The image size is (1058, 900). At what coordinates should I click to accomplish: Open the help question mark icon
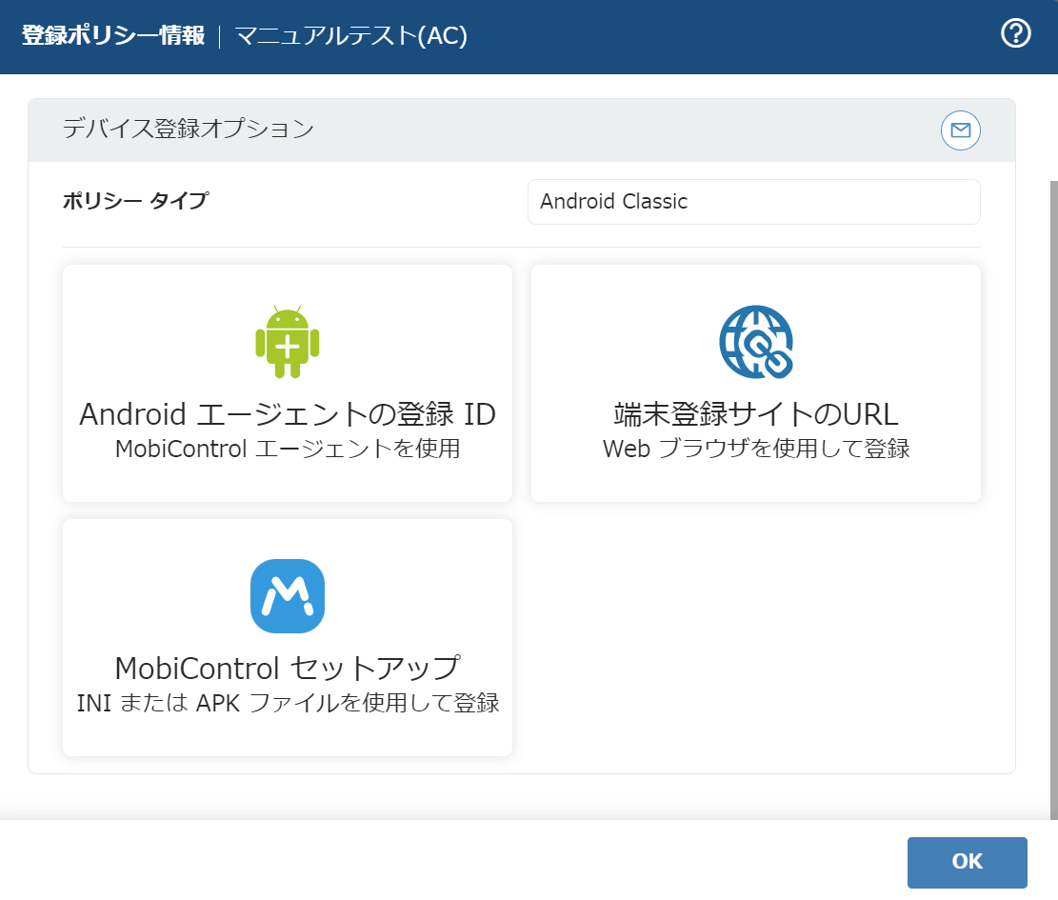pyautogui.click(x=1015, y=33)
